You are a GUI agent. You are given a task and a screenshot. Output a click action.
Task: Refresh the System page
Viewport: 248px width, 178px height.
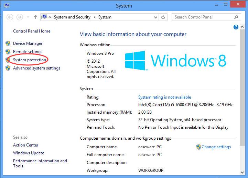[x=163, y=17]
